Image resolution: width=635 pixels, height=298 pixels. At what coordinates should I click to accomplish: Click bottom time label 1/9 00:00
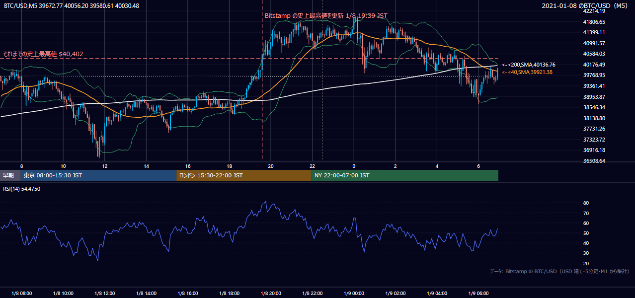click(x=354, y=293)
